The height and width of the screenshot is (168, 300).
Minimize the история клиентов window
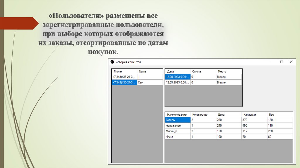tap(272, 62)
